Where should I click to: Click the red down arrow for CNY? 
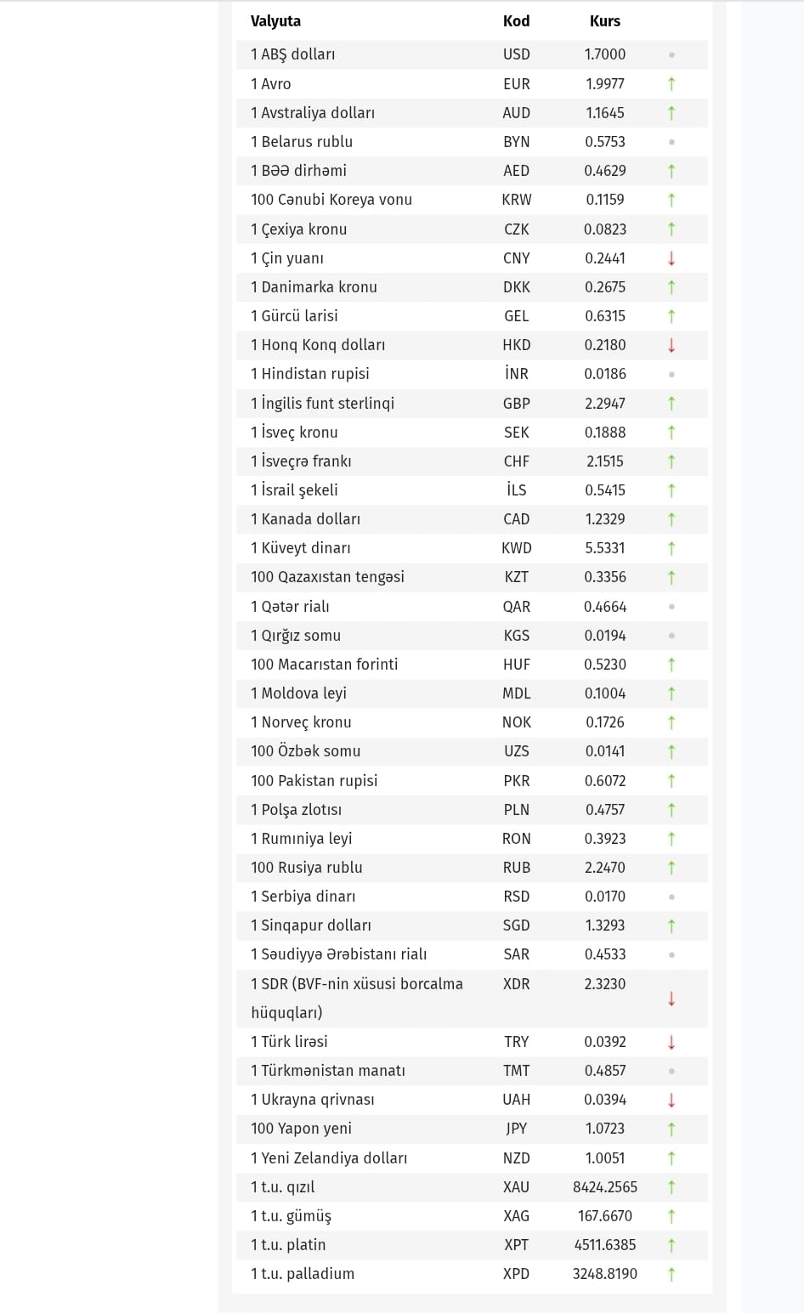[x=671, y=258]
